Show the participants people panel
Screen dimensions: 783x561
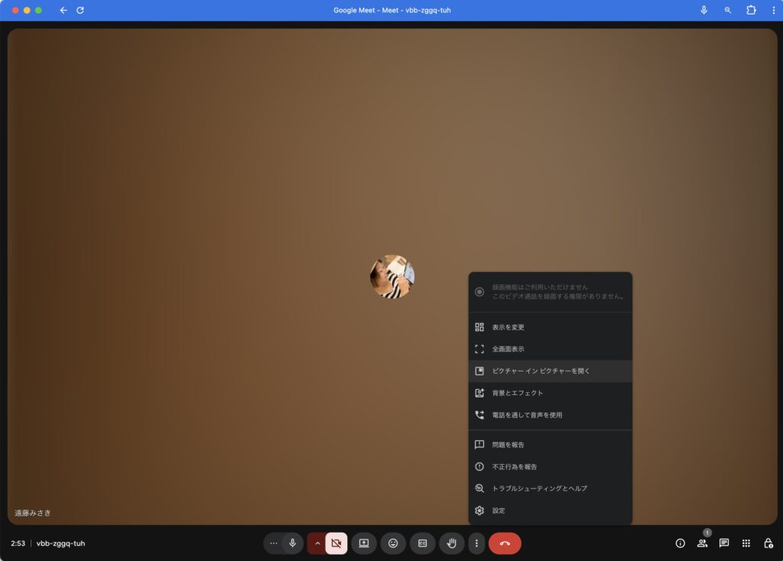[702, 543]
